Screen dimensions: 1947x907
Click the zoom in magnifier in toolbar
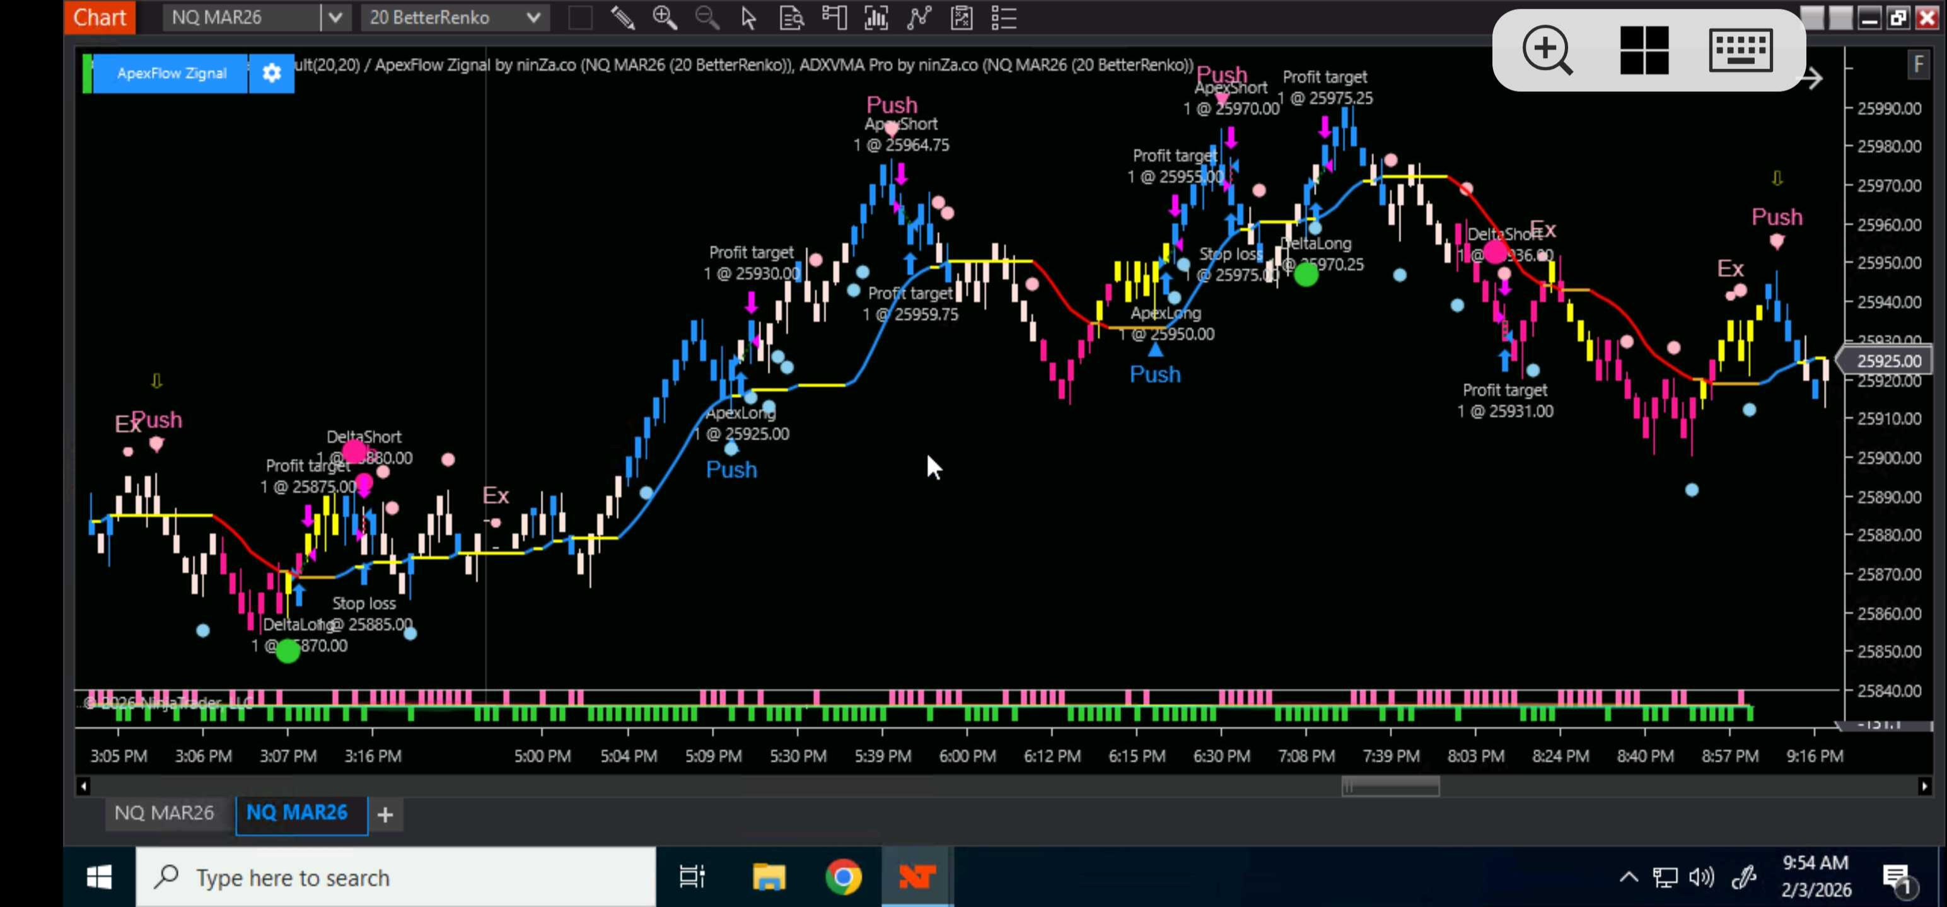click(665, 18)
